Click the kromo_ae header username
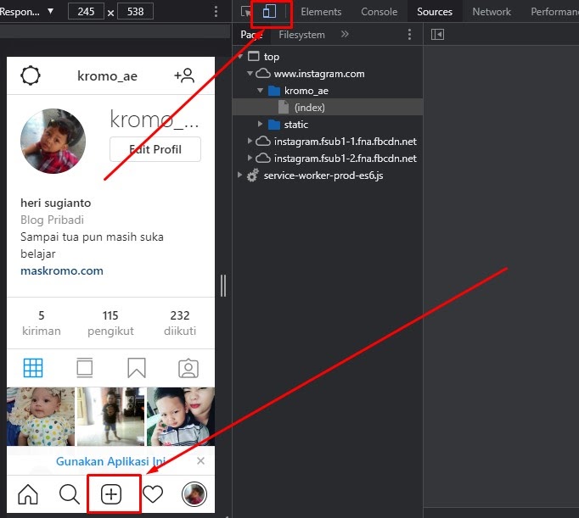 pos(107,75)
